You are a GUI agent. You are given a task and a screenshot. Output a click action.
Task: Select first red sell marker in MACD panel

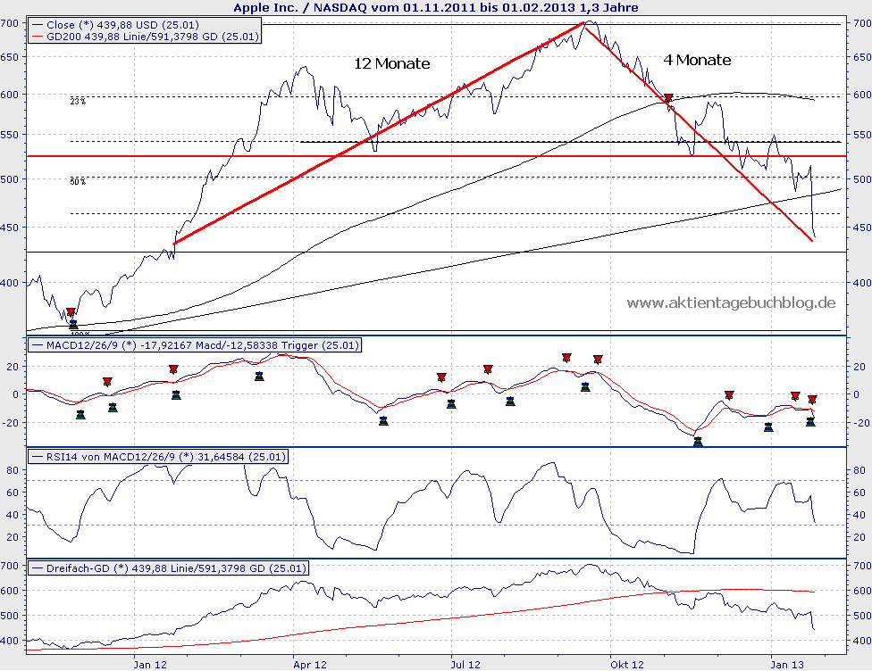click(107, 382)
